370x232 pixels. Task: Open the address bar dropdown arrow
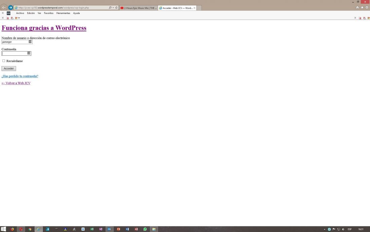113,7
